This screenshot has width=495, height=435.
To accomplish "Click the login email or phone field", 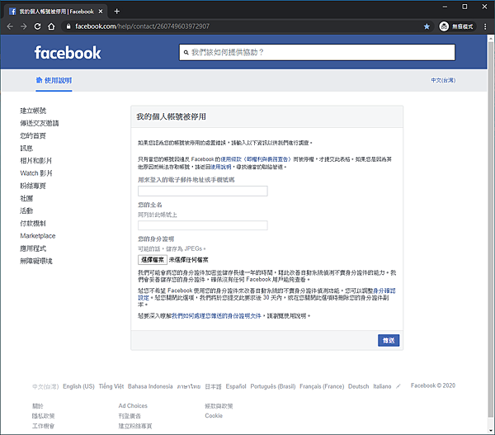I will tap(203, 191).
